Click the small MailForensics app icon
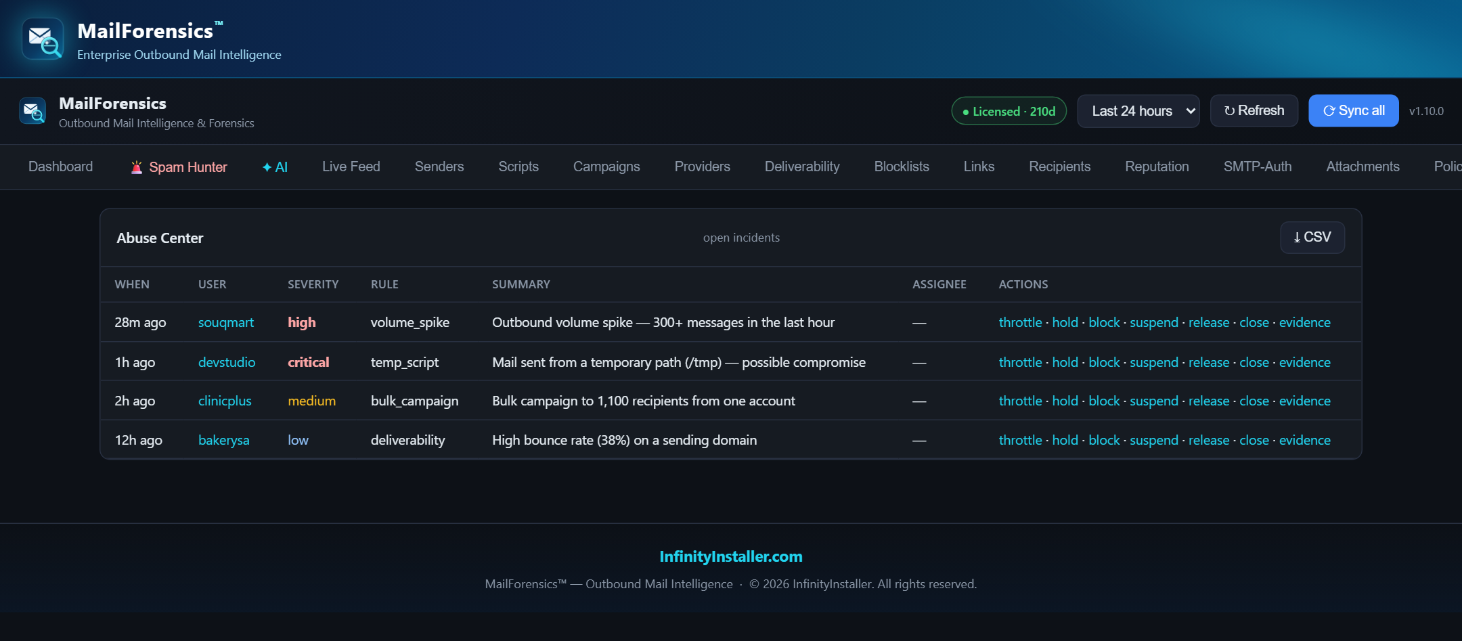The image size is (1462, 641). tap(32, 110)
